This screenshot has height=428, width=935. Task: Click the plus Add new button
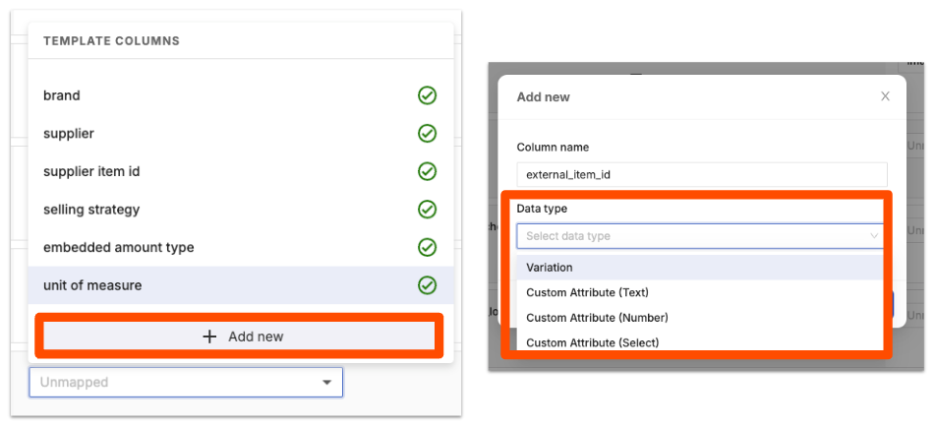pos(241,336)
